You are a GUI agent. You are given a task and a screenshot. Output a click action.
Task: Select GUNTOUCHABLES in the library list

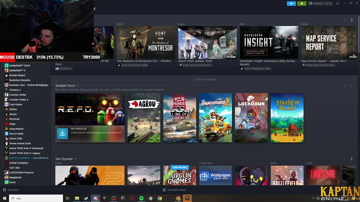[x=29, y=158]
